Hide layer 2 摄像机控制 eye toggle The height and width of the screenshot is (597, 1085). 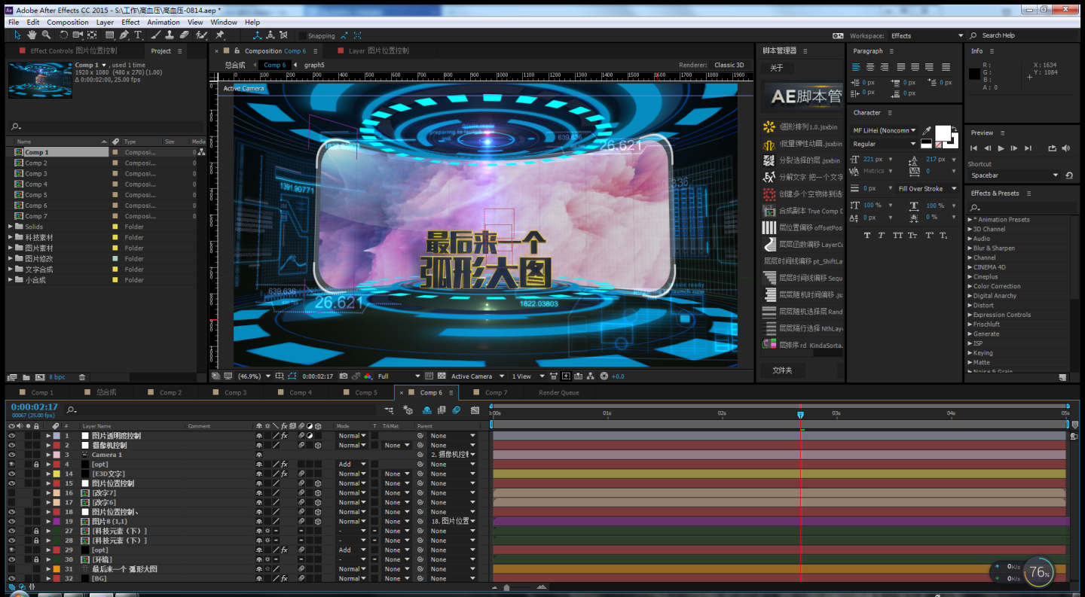[11, 446]
